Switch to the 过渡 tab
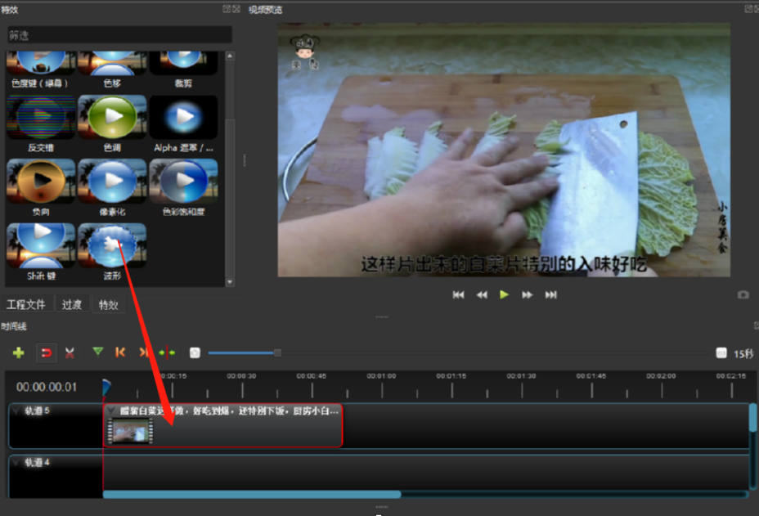 click(72, 304)
